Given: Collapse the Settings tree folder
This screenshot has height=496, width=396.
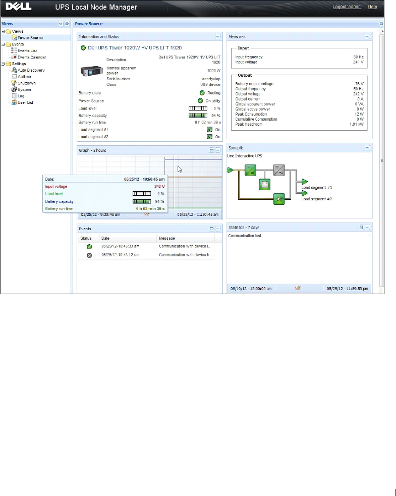Looking at the screenshot, I should (x=3, y=64).
